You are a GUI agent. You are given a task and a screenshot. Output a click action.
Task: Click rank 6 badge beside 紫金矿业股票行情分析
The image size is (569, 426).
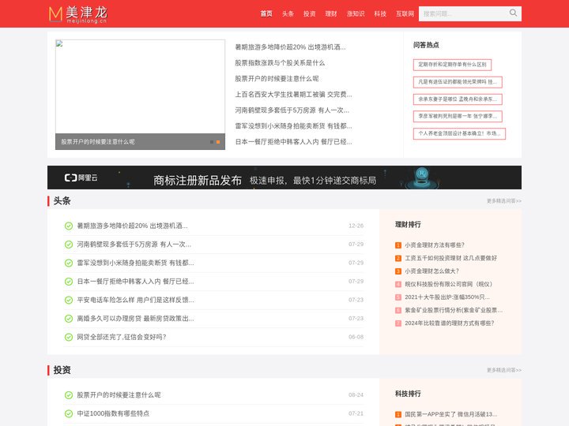click(398, 311)
